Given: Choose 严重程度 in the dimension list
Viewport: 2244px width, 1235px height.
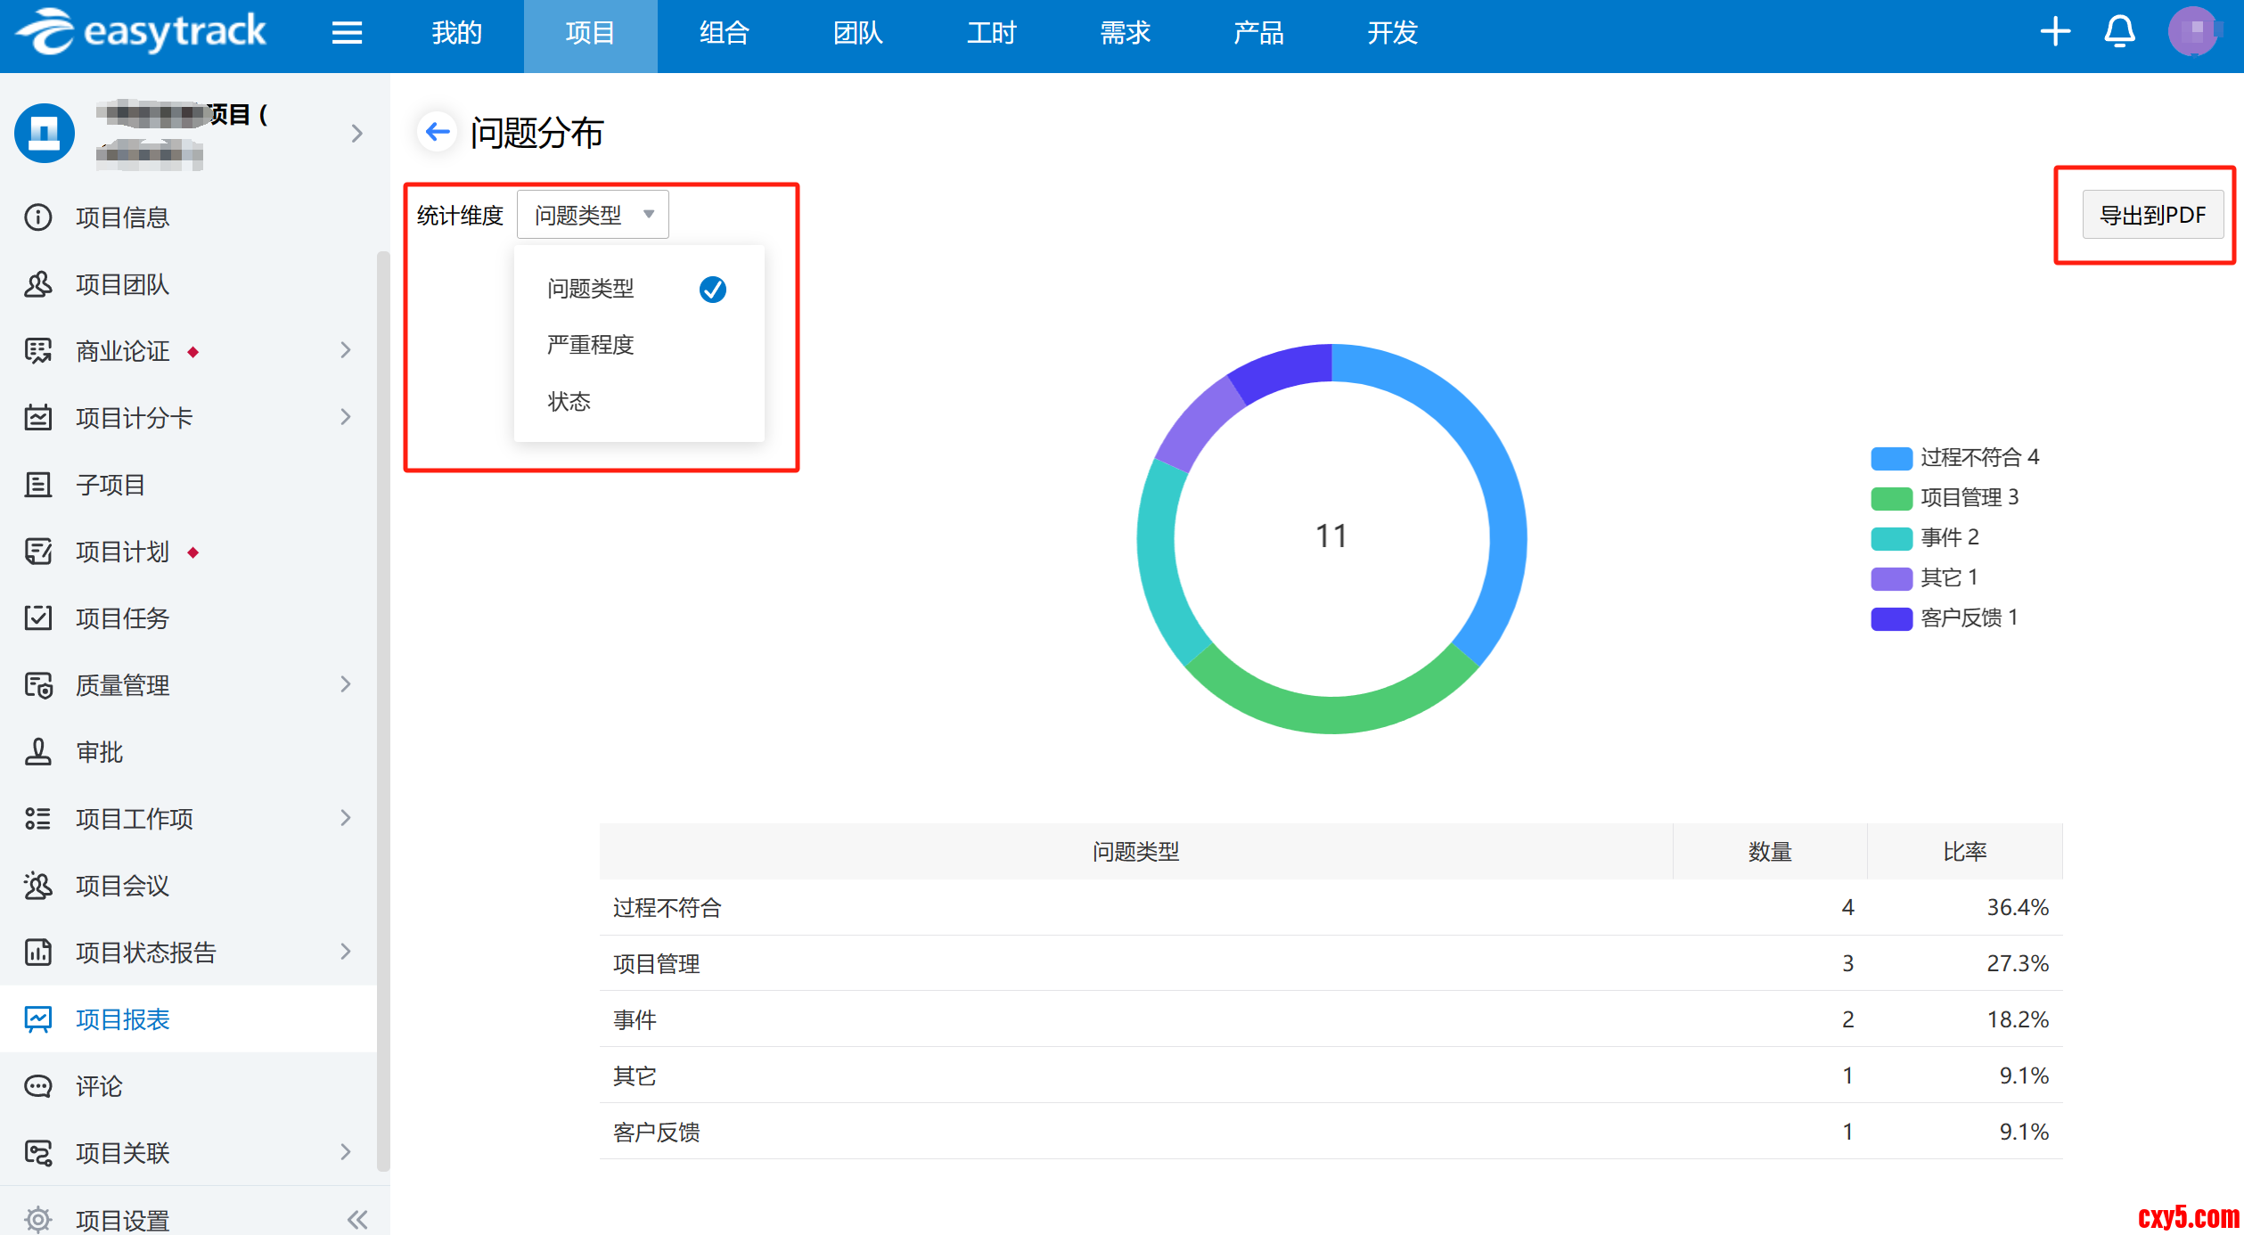Looking at the screenshot, I should tap(590, 345).
